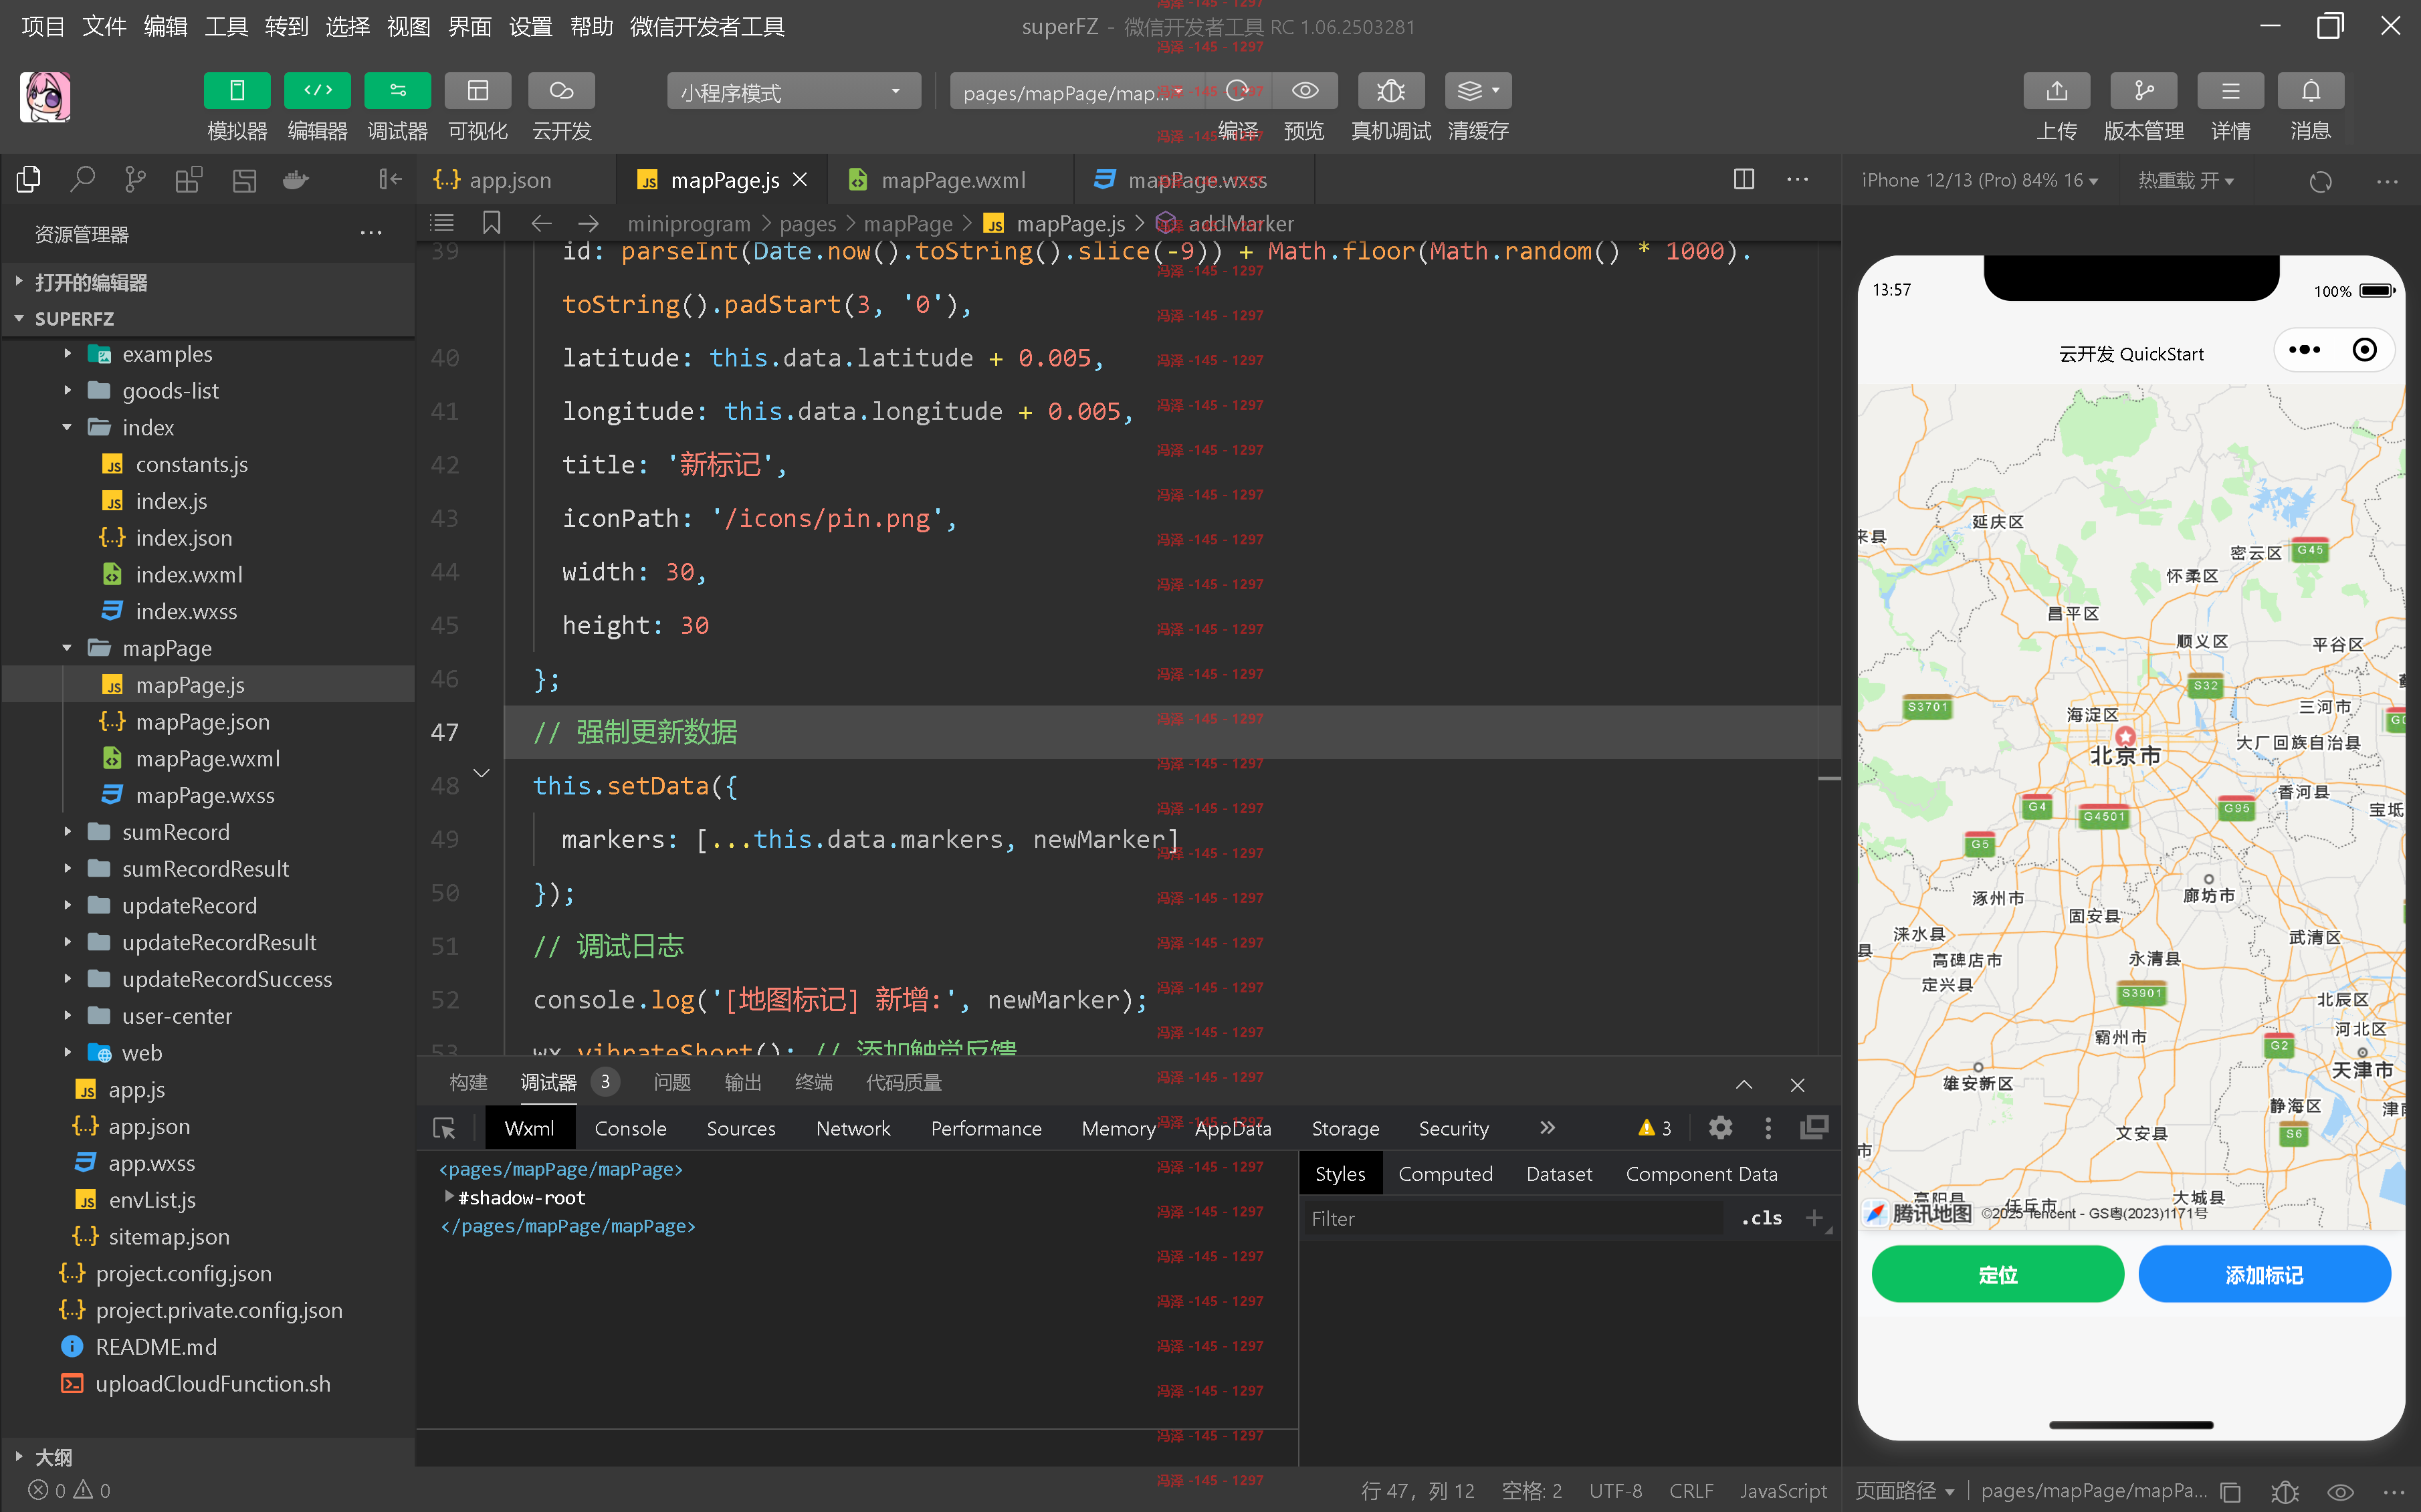Image resolution: width=2421 pixels, height=1512 pixels.
Task: Click the 定位 locate button in simulator
Action: [x=1997, y=1274]
